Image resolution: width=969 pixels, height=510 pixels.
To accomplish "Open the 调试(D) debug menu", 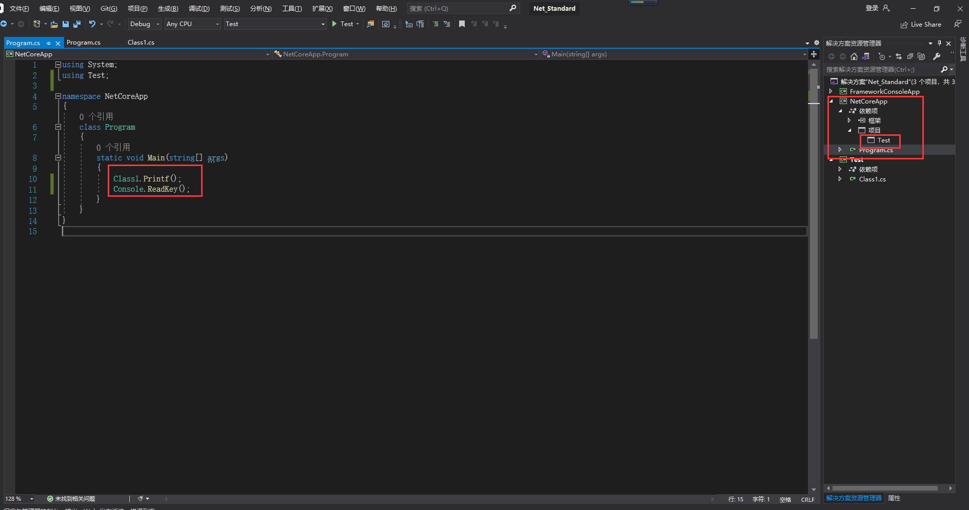I will tap(199, 8).
